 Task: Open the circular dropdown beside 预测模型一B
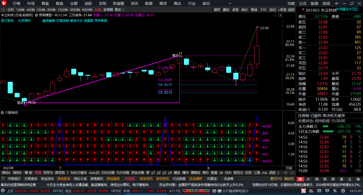[36, 15]
